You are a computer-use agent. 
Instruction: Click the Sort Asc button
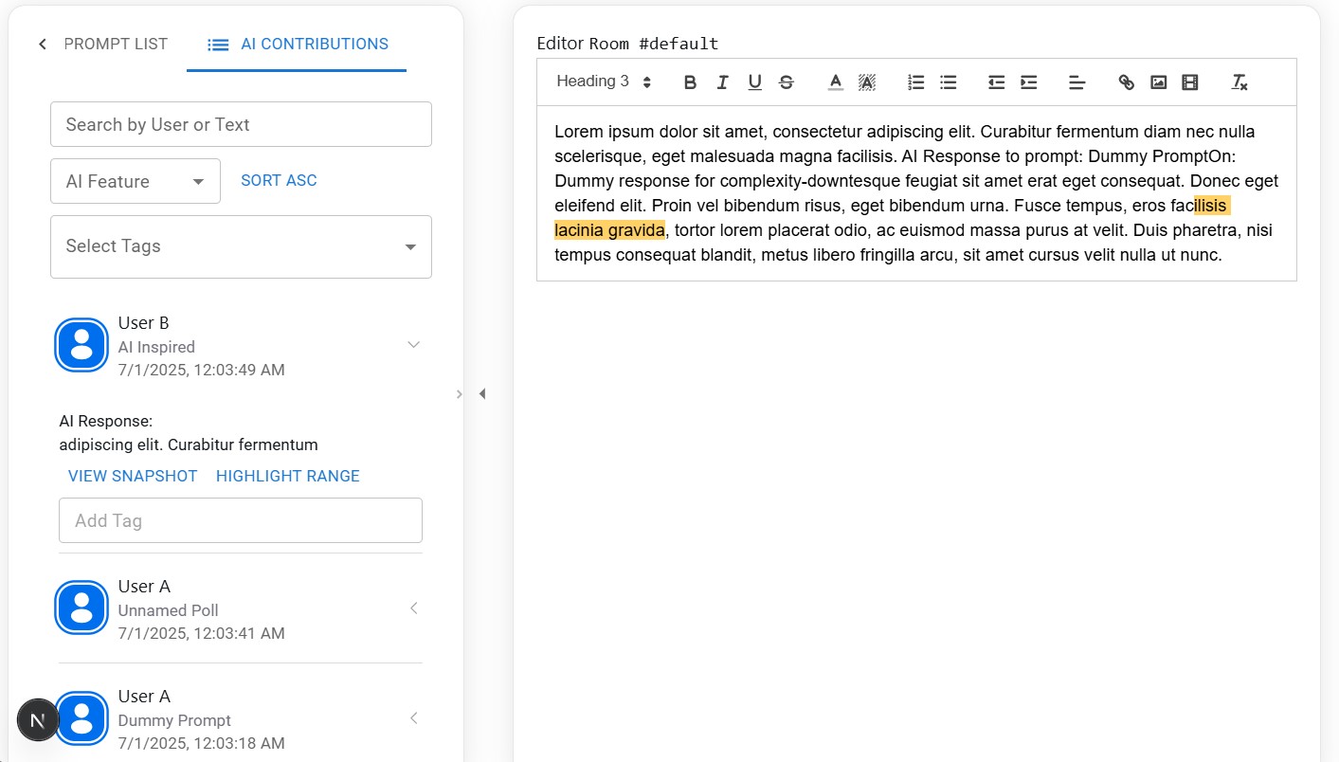point(279,180)
